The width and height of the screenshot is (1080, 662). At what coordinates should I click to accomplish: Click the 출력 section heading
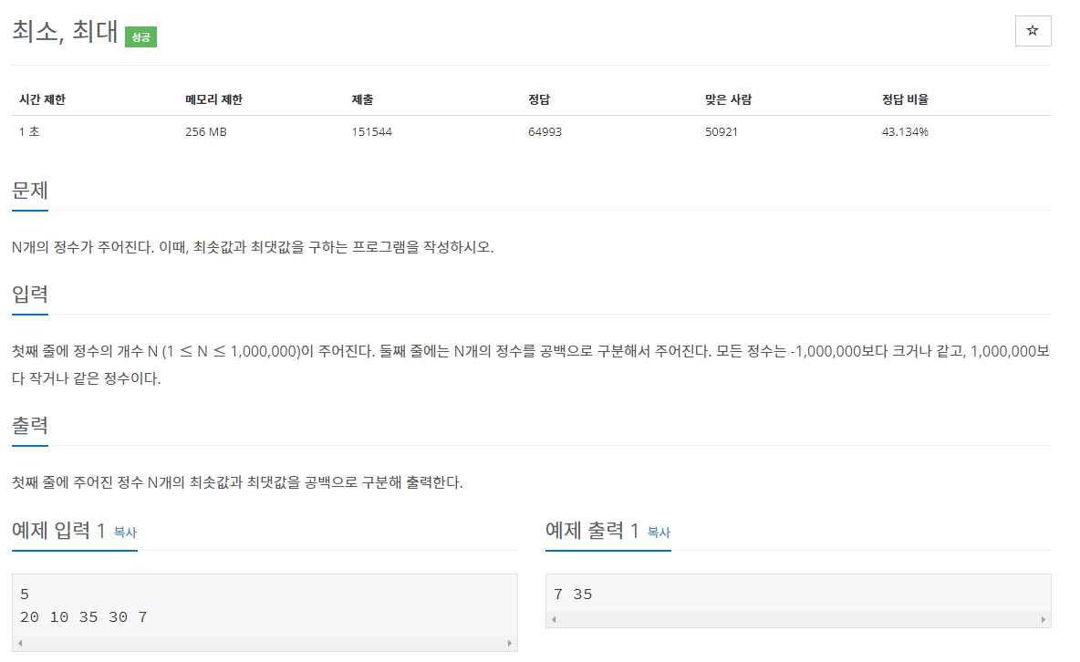point(29,426)
